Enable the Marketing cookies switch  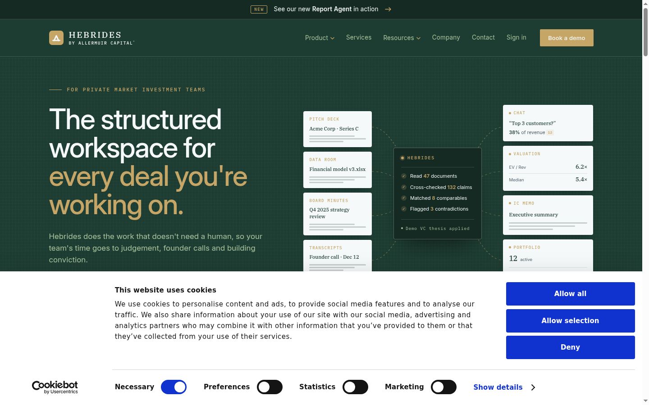443,387
